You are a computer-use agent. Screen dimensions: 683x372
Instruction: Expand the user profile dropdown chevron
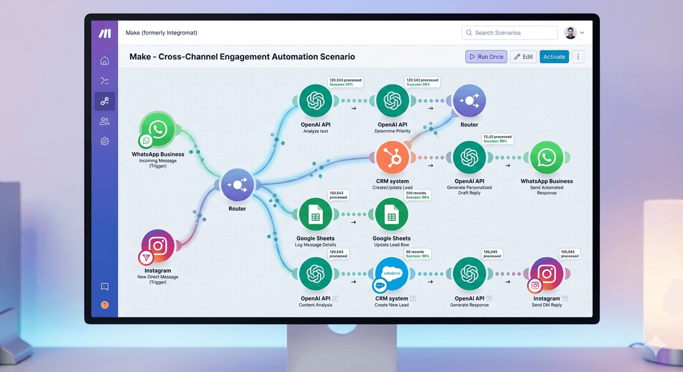click(582, 33)
